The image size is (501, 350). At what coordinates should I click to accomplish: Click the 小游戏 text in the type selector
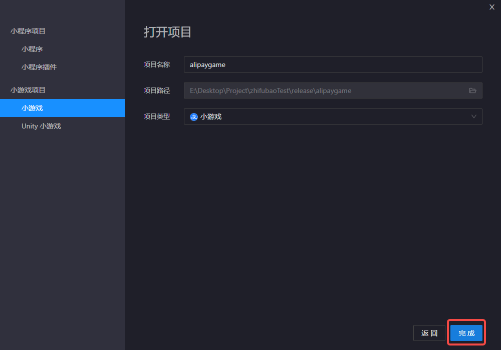(x=211, y=116)
